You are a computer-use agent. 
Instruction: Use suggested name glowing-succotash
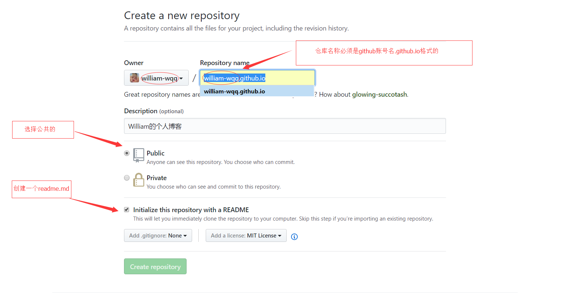[379, 94]
